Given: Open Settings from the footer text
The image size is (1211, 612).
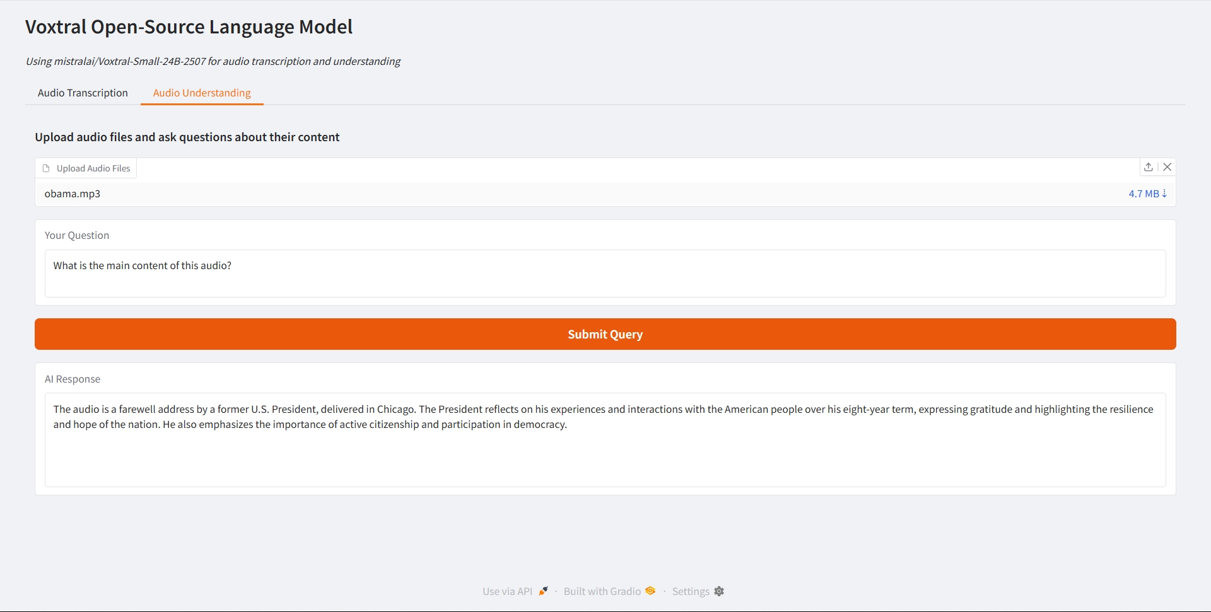Looking at the screenshot, I should (x=691, y=591).
